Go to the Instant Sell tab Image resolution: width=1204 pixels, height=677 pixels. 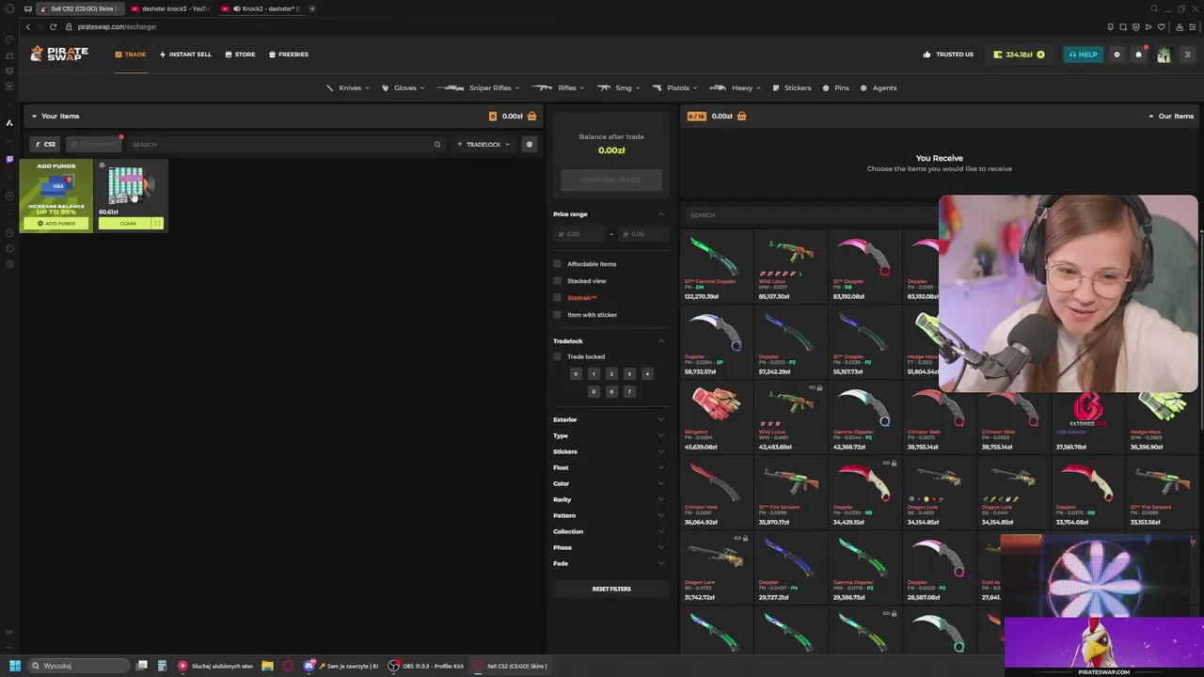[186, 55]
